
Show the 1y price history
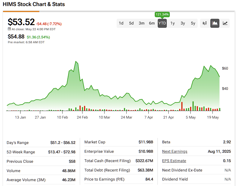pos(173,23)
